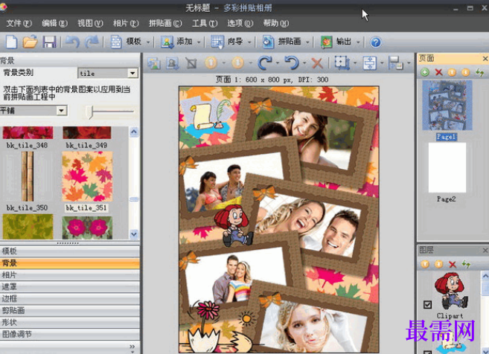Image resolution: width=489 pixels, height=354 pixels.
Task: Redo the action in main toolbar
Action: pos(92,42)
